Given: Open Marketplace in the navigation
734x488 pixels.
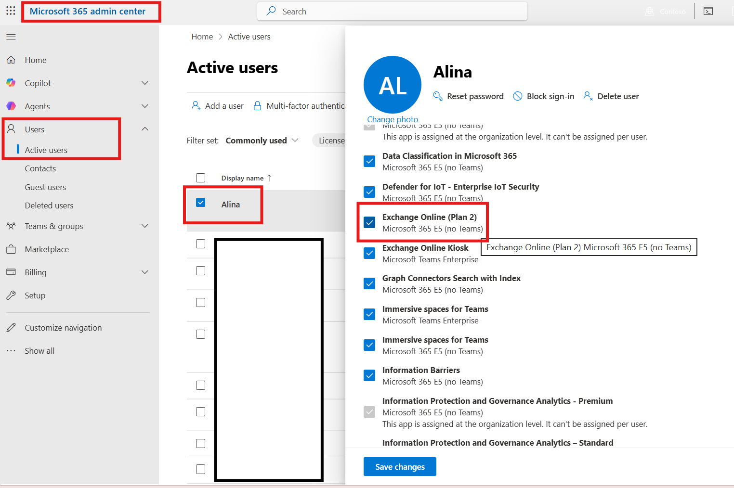Looking at the screenshot, I should coord(47,249).
